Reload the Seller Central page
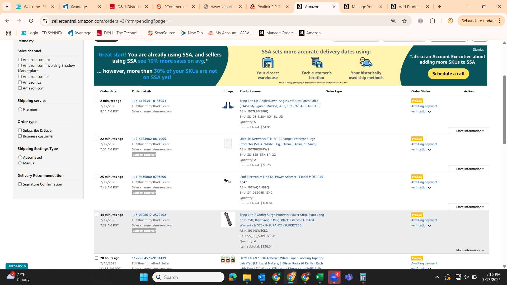This screenshot has width=507, height=285. pos(31,21)
